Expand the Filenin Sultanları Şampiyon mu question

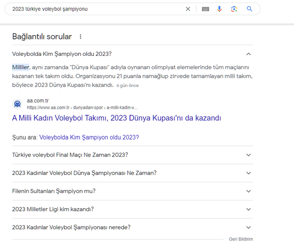tap(132, 191)
